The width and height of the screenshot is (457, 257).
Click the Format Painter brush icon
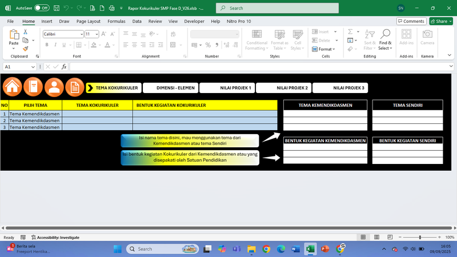[25, 49]
